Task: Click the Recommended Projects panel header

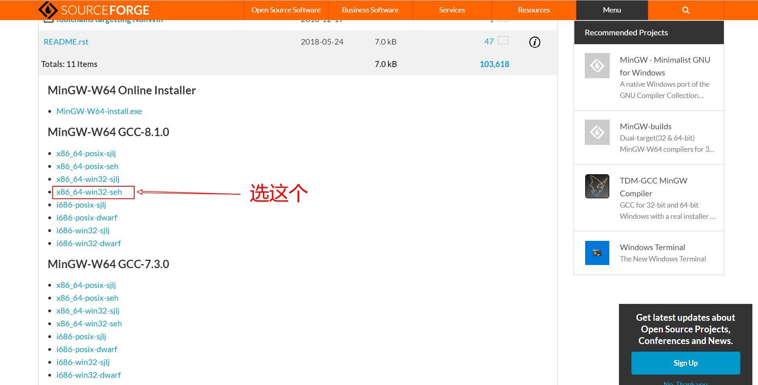Action: click(x=649, y=33)
